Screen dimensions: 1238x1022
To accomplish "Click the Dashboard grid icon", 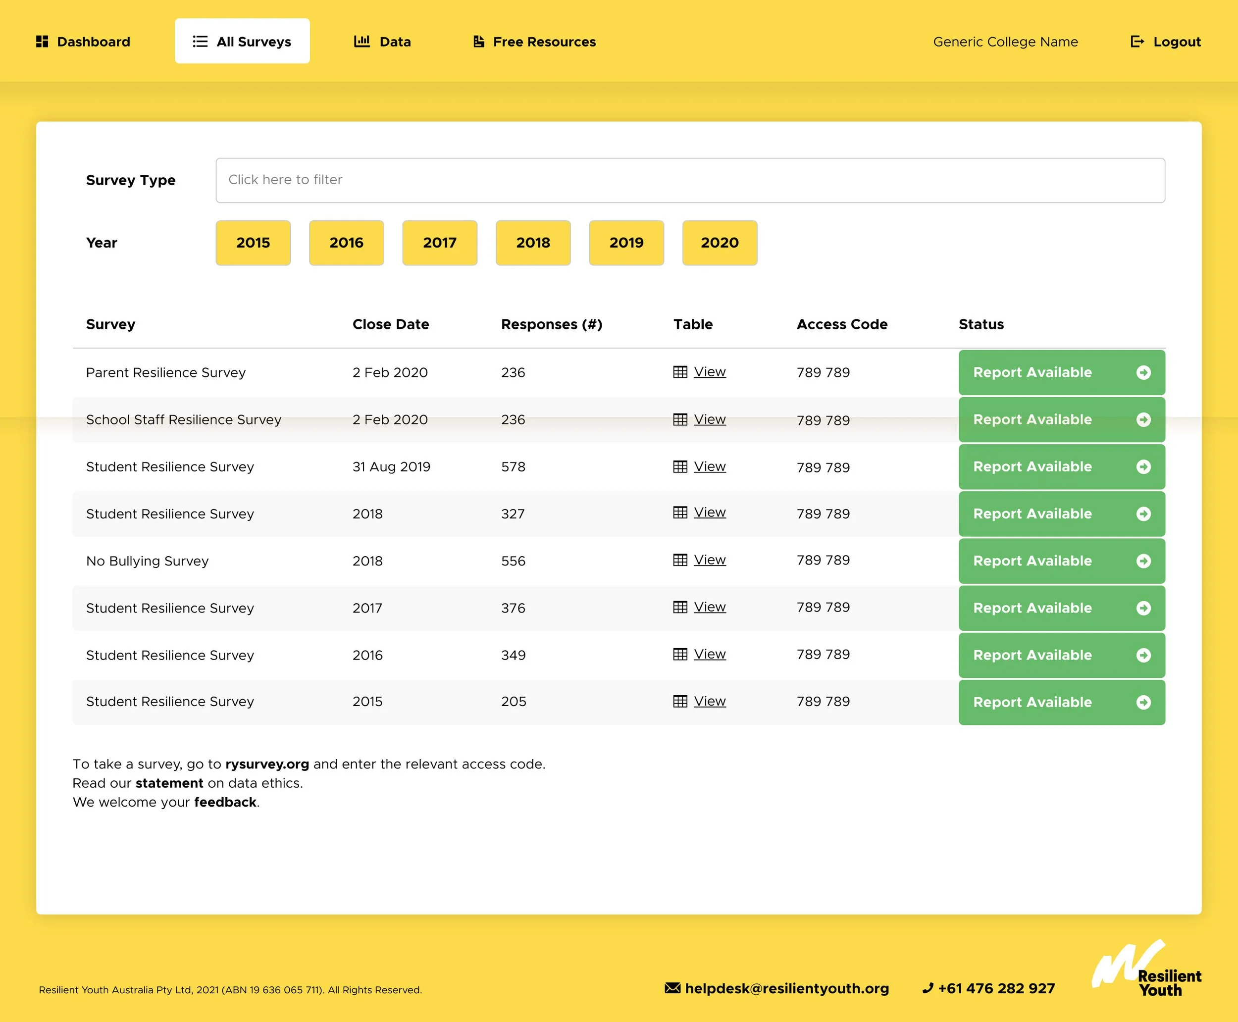I will pyautogui.click(x=42, y=41).
